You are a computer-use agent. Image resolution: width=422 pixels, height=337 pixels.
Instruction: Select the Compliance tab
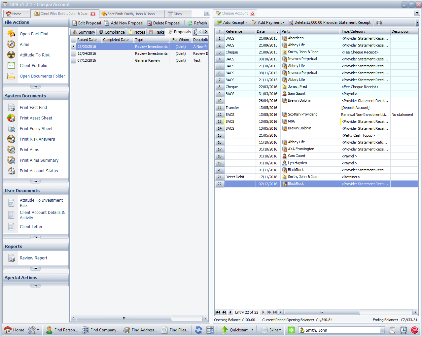112,32
